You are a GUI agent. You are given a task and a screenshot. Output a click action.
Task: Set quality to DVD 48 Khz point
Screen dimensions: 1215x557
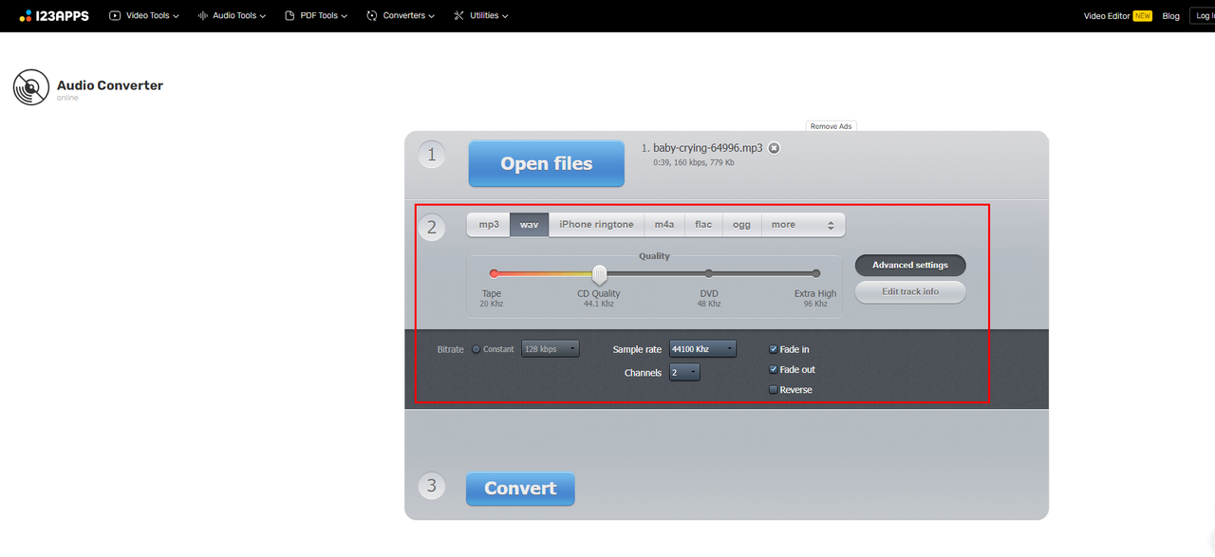[709, 273]
